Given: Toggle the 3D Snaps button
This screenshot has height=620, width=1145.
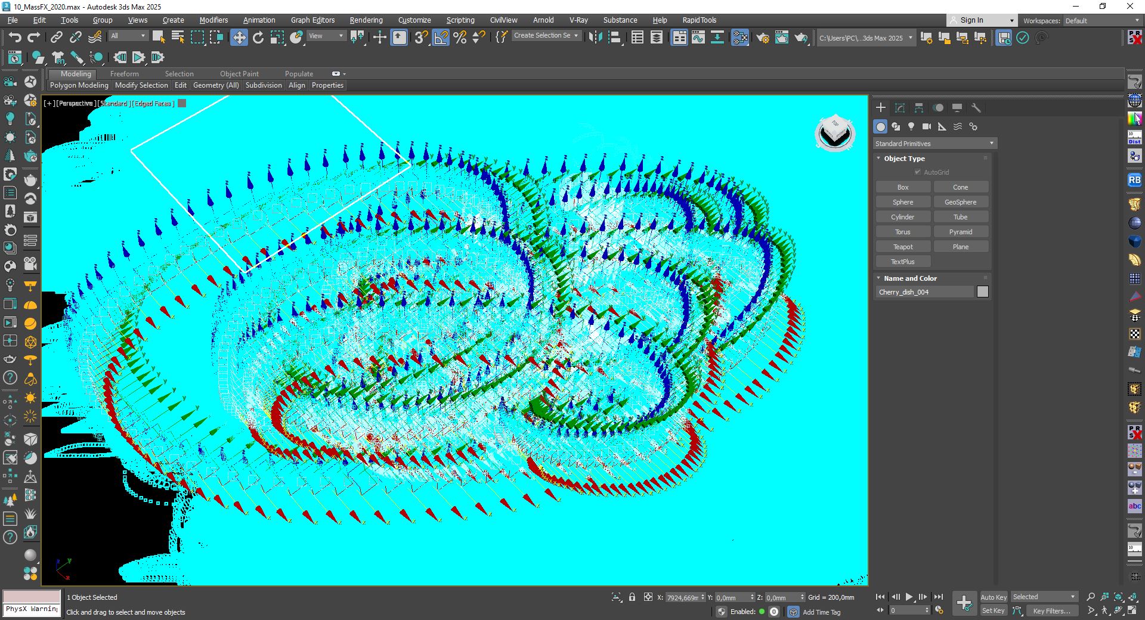Looking at the screenshot, I should (x=421, y=38).
